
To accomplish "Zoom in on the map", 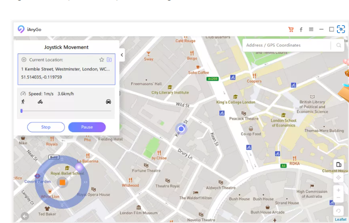I will click(338, 190).
